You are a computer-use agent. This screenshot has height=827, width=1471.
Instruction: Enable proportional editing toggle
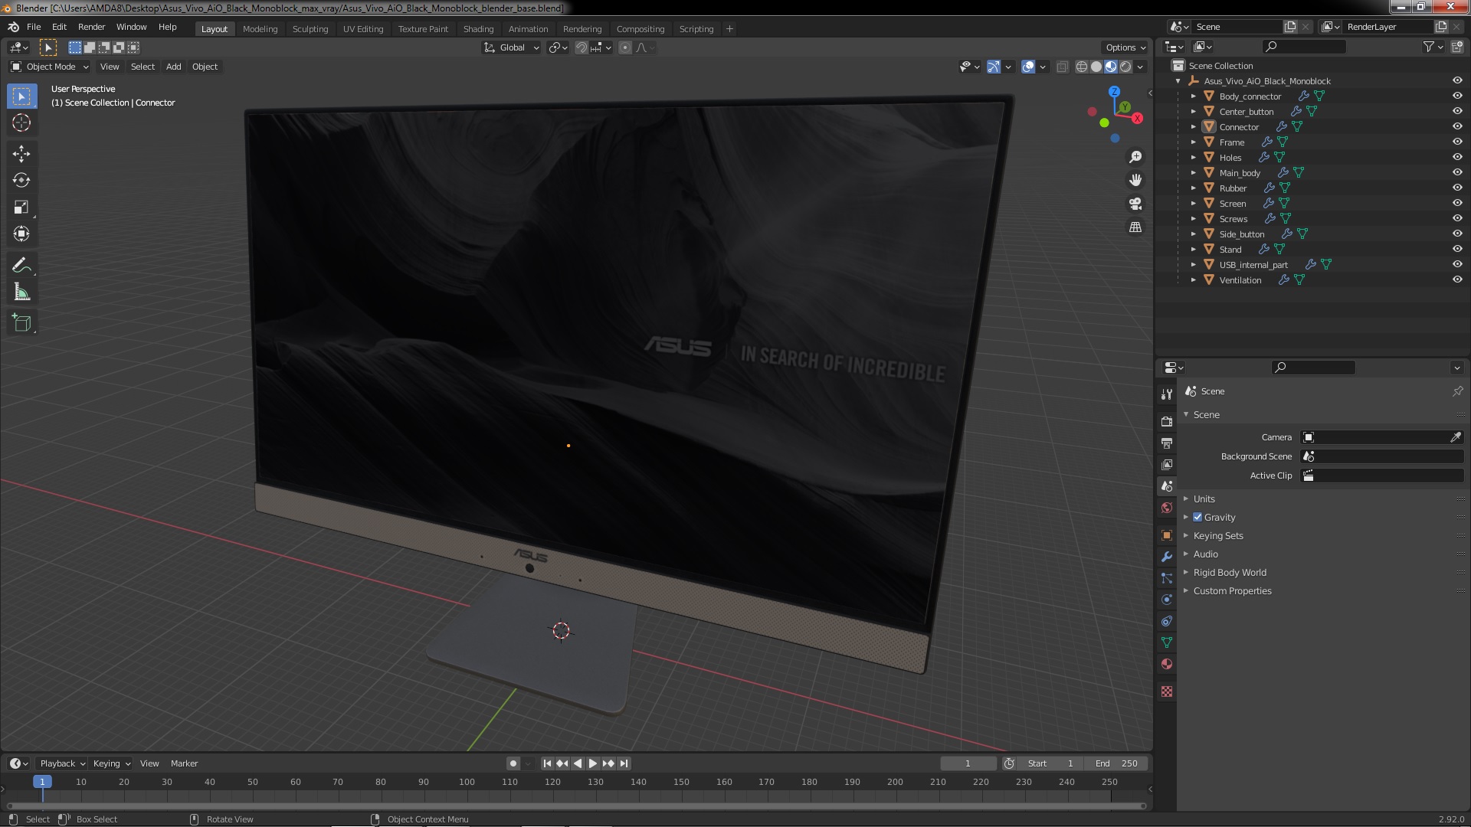coord(625,47)
